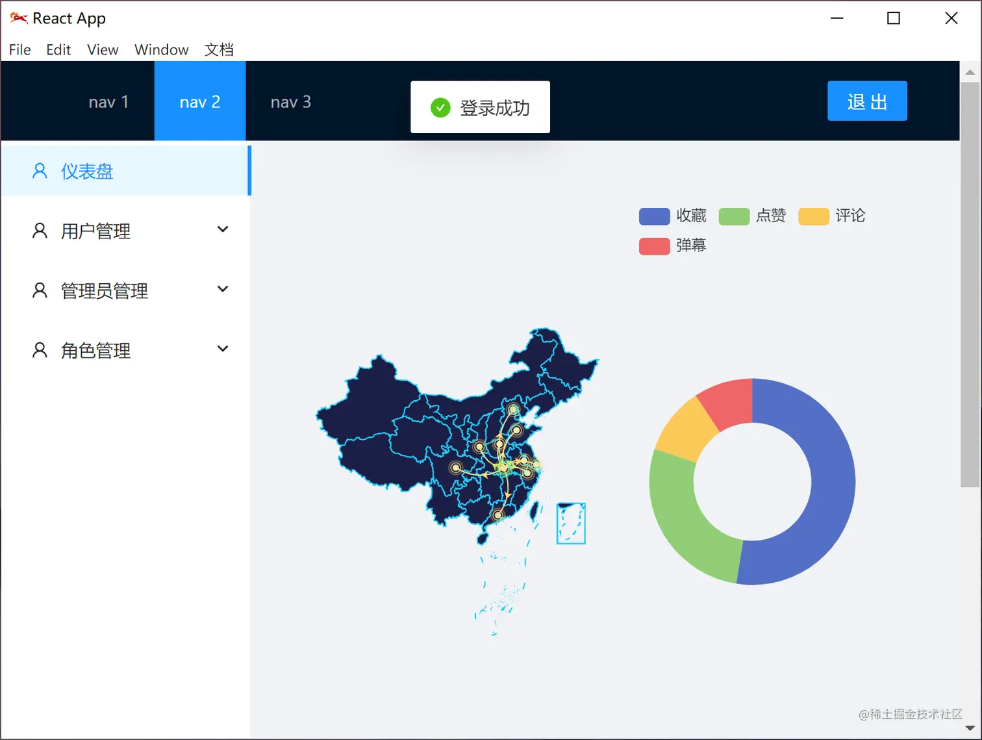Open the 管理员管理 sidebar item

click(x=126, y=290)
